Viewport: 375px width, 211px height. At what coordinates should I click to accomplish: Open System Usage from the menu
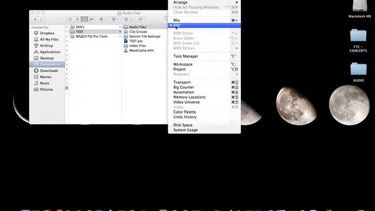(204, 130)
